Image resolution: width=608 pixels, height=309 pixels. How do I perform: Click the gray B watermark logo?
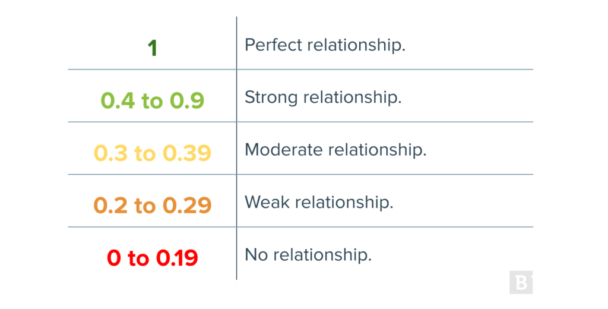(521, 282)
